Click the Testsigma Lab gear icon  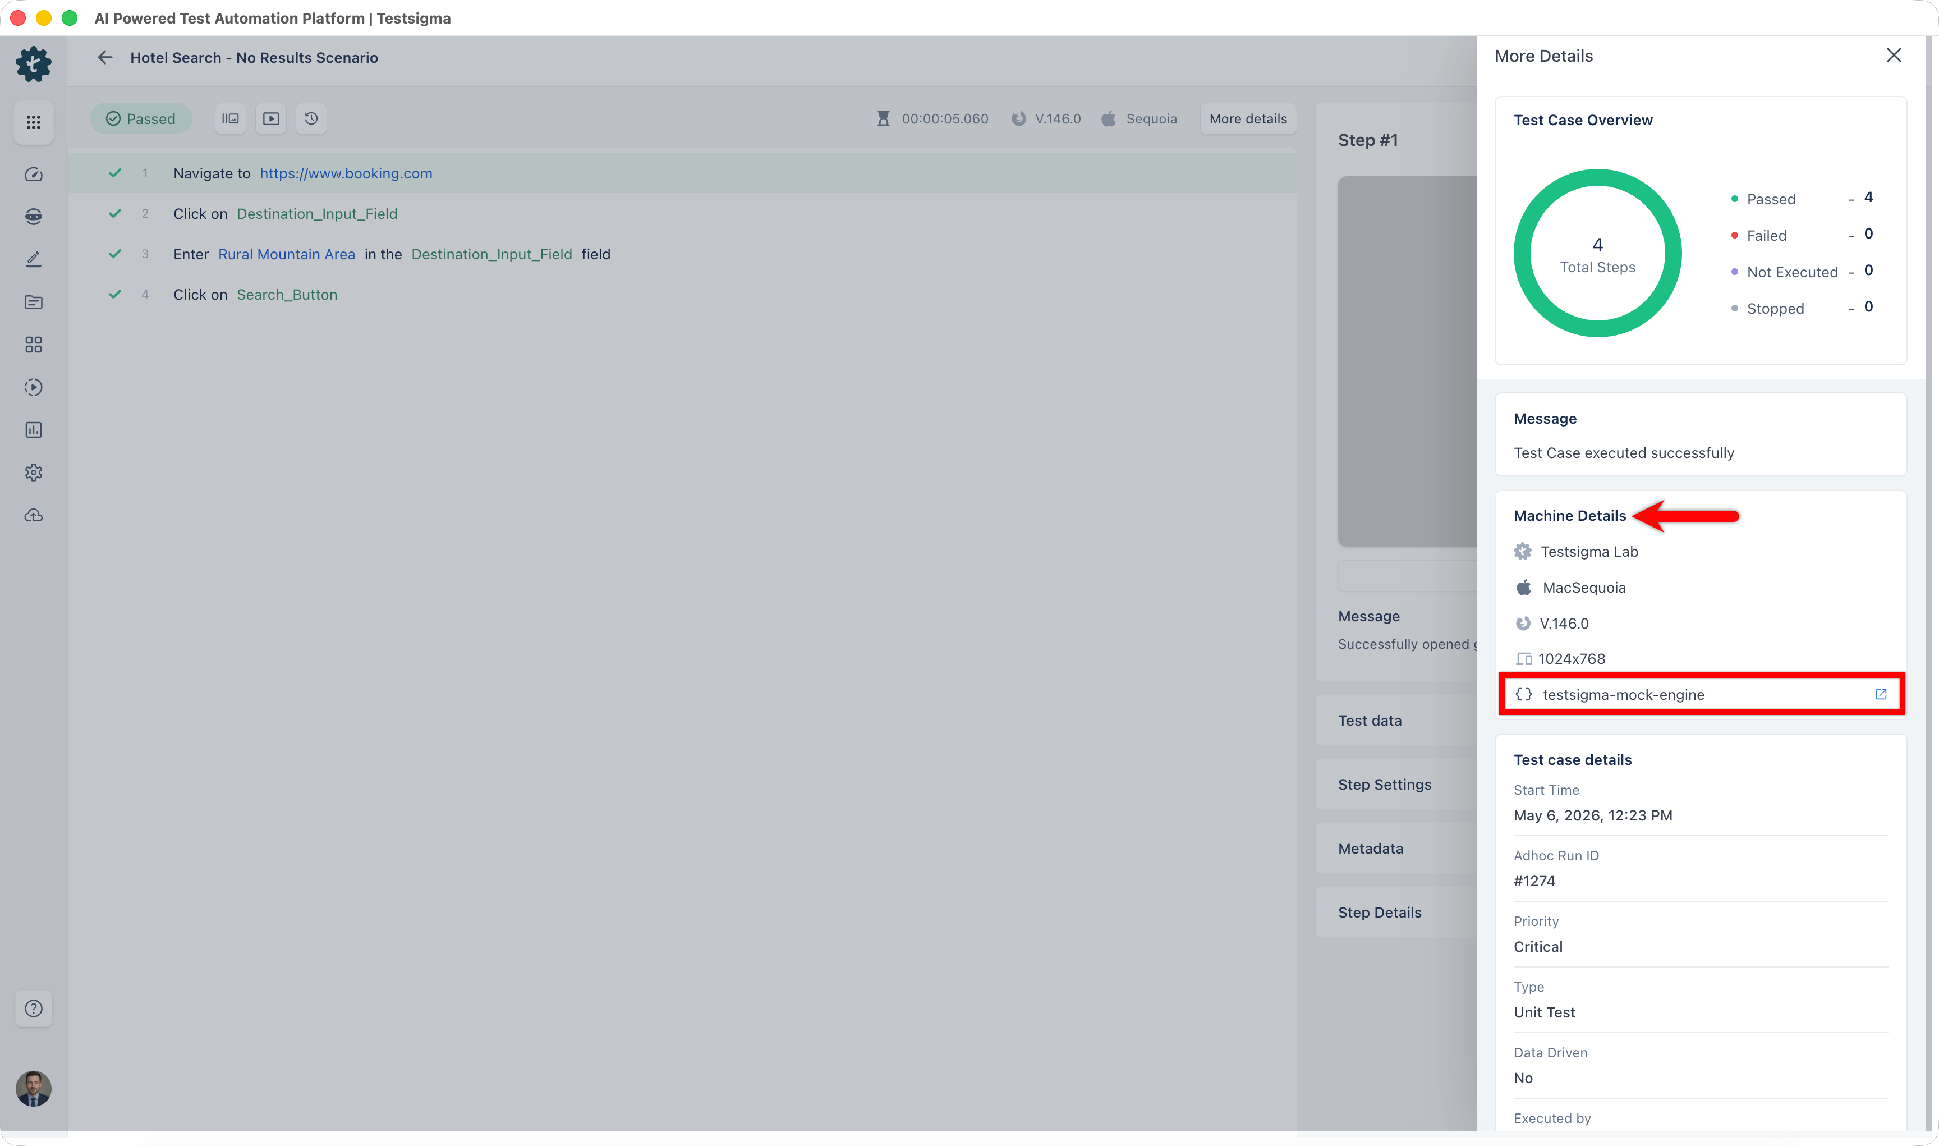click(x=1522, y=551)
